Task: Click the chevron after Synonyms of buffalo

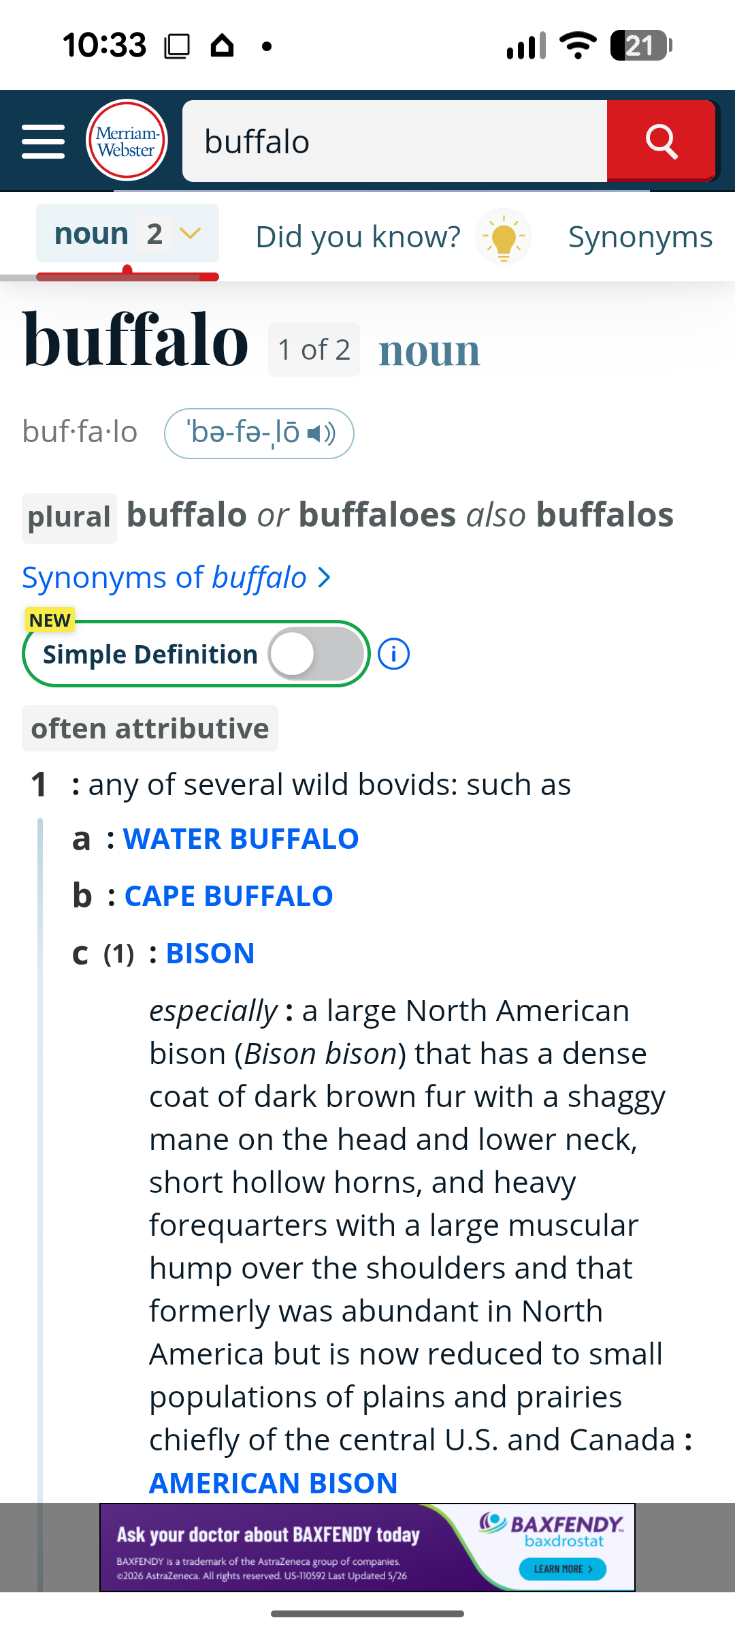Action: pos(325,578)
